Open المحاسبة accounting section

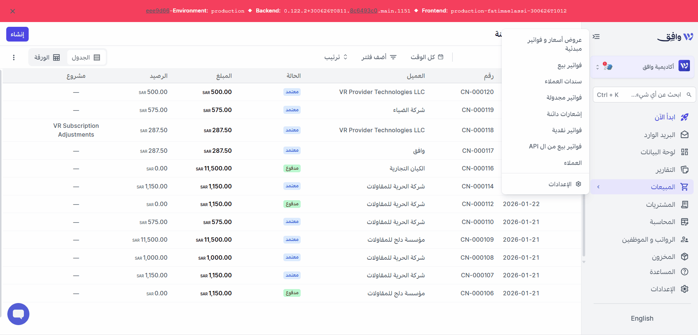(x=669, y=222)
